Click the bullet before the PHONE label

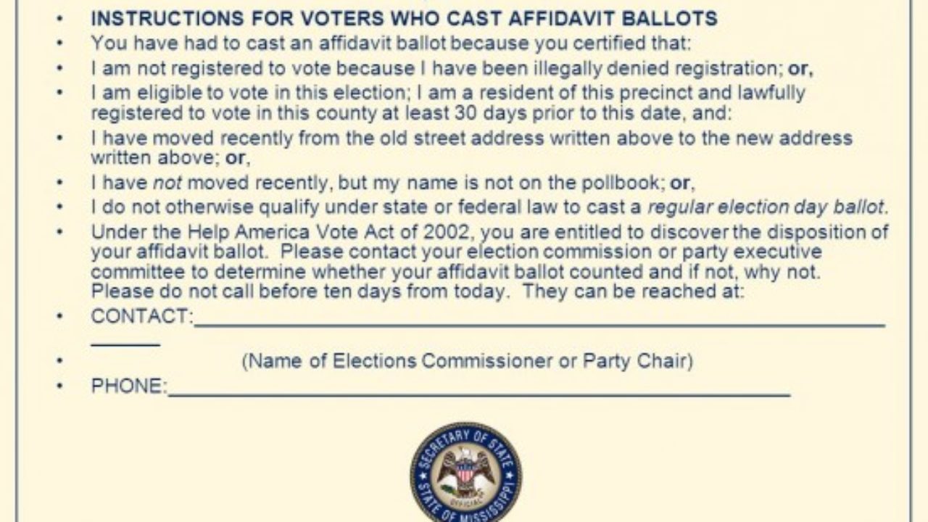tap(60, 386)
